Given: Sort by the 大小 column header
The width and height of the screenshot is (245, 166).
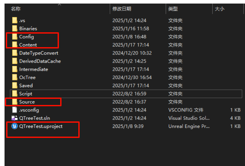Looking at the screenshot, I should click(x=219, y=9).
